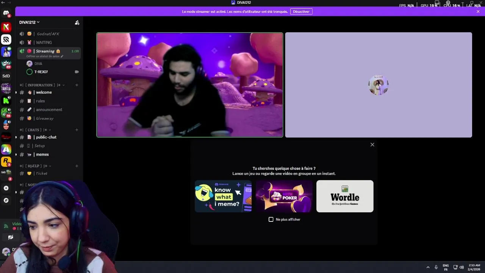Focus the webcam stream video tile

coord(189,85)
